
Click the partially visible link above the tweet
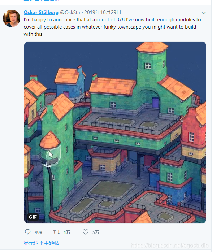[42, 0]
